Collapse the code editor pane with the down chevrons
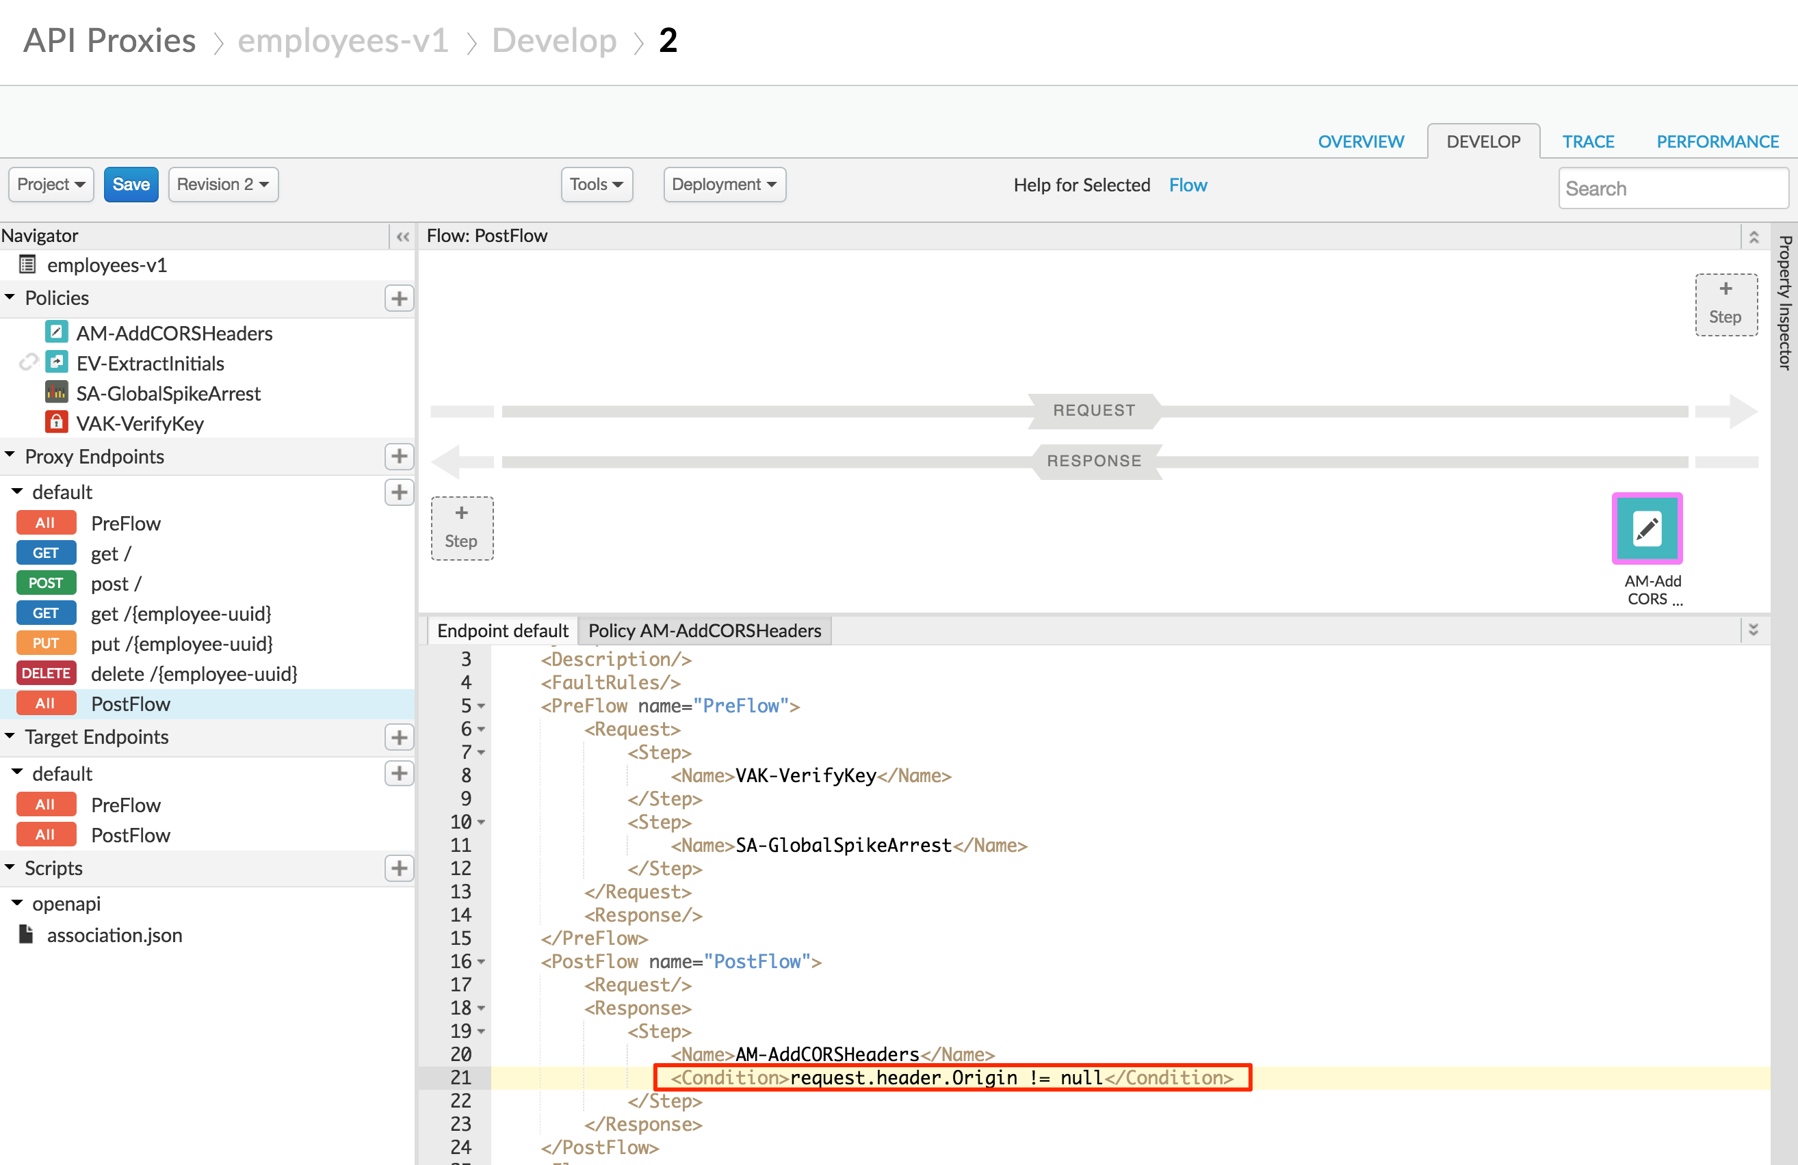The image size is (1798, 1165). coord(1754,630)
